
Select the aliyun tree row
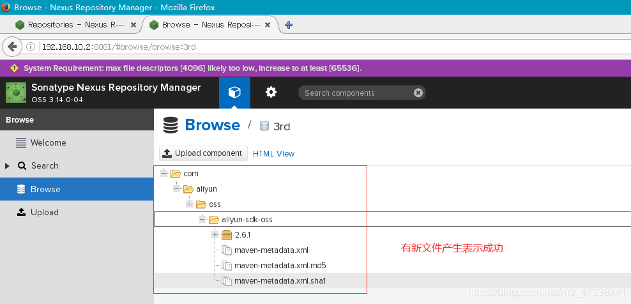pyautogui.click(x=392, y=189)
